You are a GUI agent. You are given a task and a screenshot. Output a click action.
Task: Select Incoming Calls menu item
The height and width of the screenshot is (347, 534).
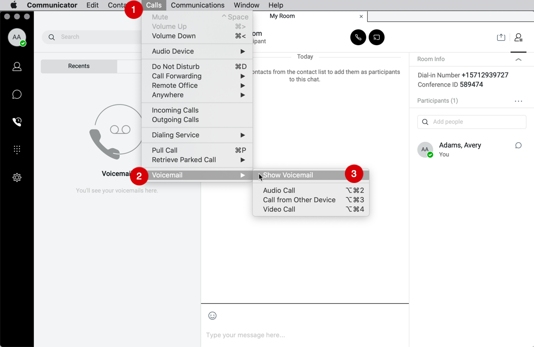coord(197,110)
